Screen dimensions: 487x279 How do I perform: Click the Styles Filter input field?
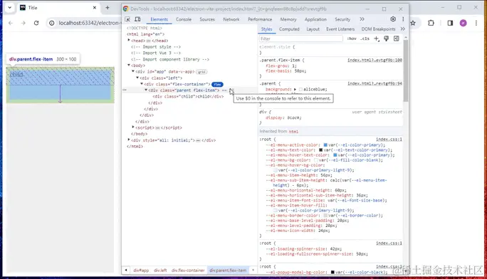(300, 38)
